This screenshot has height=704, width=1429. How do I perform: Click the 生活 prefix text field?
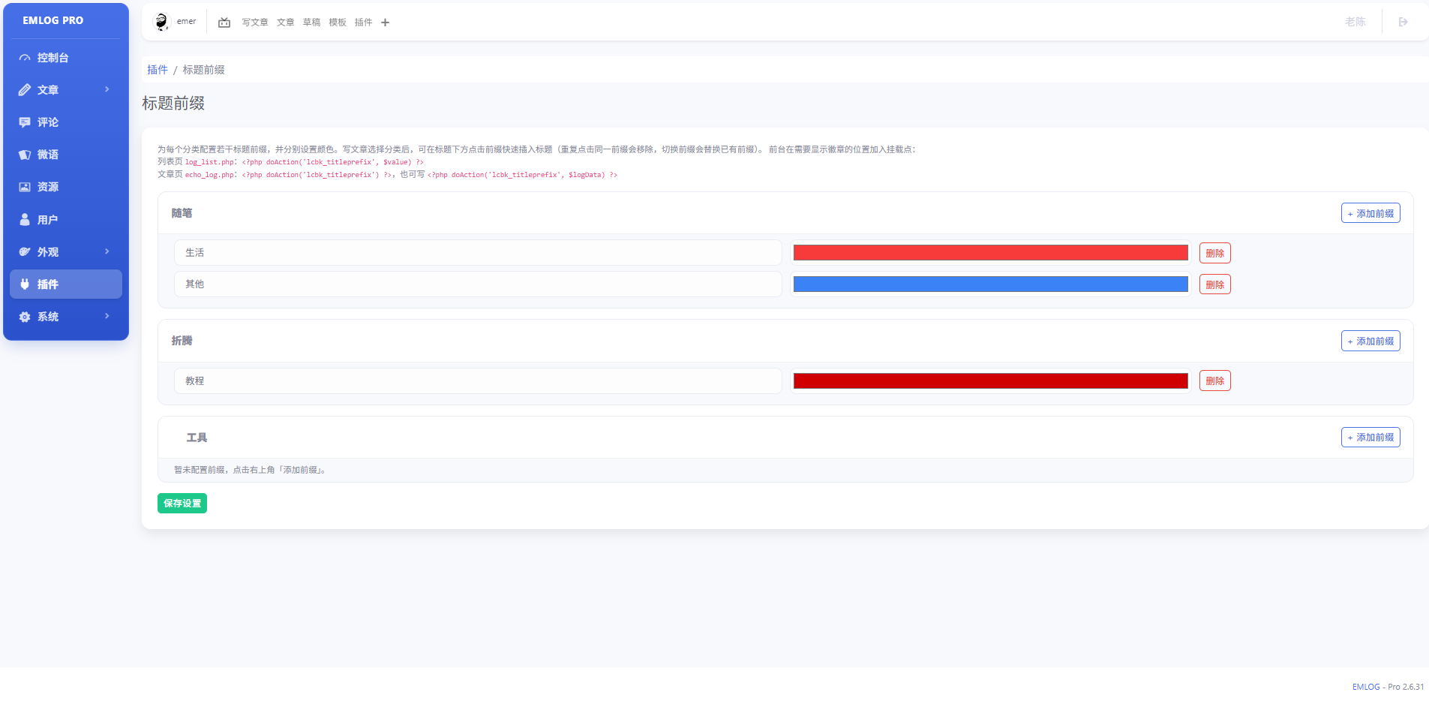coord(478,253)
